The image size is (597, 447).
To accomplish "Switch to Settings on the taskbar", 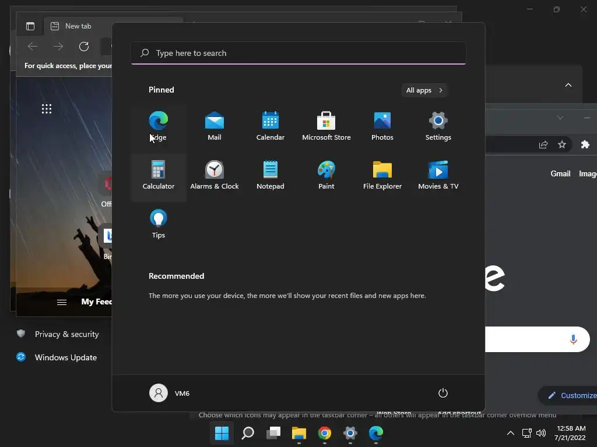I will (350, 433).
